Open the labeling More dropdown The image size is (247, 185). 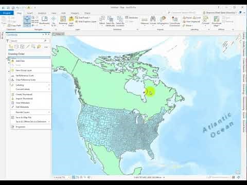188,26
